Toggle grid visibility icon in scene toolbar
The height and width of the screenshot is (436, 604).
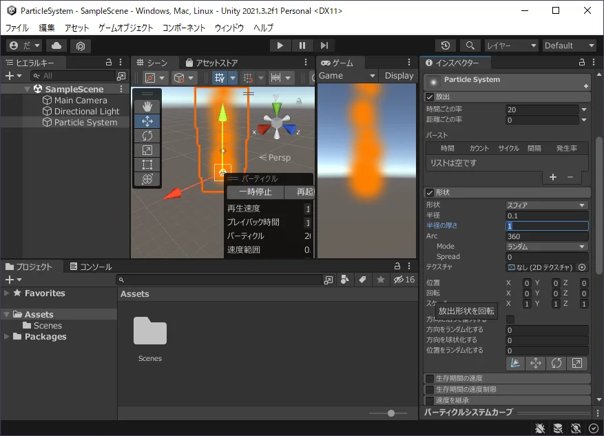pyautogui.click(x=220, y=78)
